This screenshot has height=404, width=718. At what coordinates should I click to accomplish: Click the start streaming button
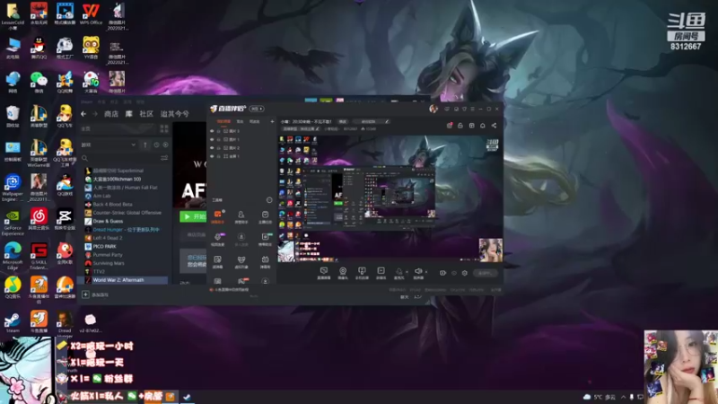point(485,273)
